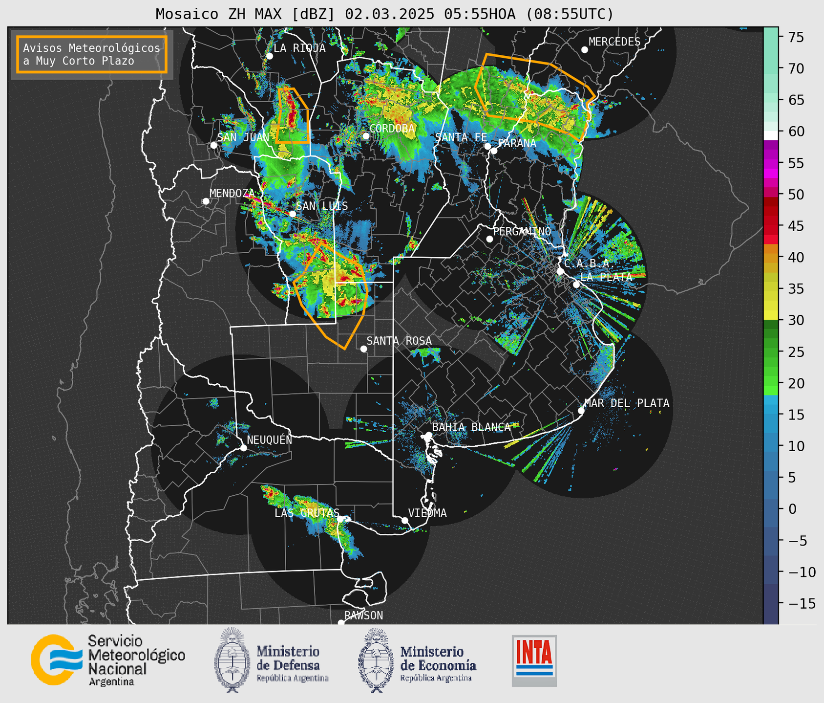
Task: Click the MAR DEL PLATA city label
Action: pos(627,403)
